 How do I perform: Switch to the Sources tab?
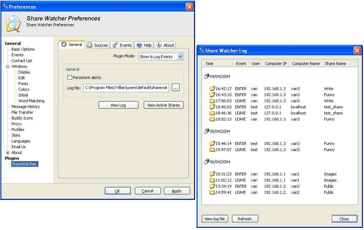(x=98, y=45)
